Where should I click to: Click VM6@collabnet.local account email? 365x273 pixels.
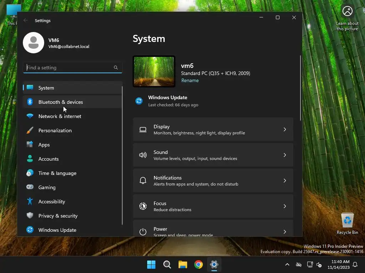pos(69,47)
